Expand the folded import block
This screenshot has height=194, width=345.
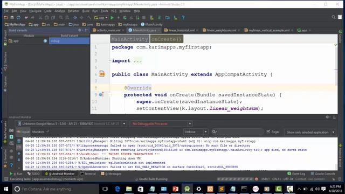[x=109, y=61]
